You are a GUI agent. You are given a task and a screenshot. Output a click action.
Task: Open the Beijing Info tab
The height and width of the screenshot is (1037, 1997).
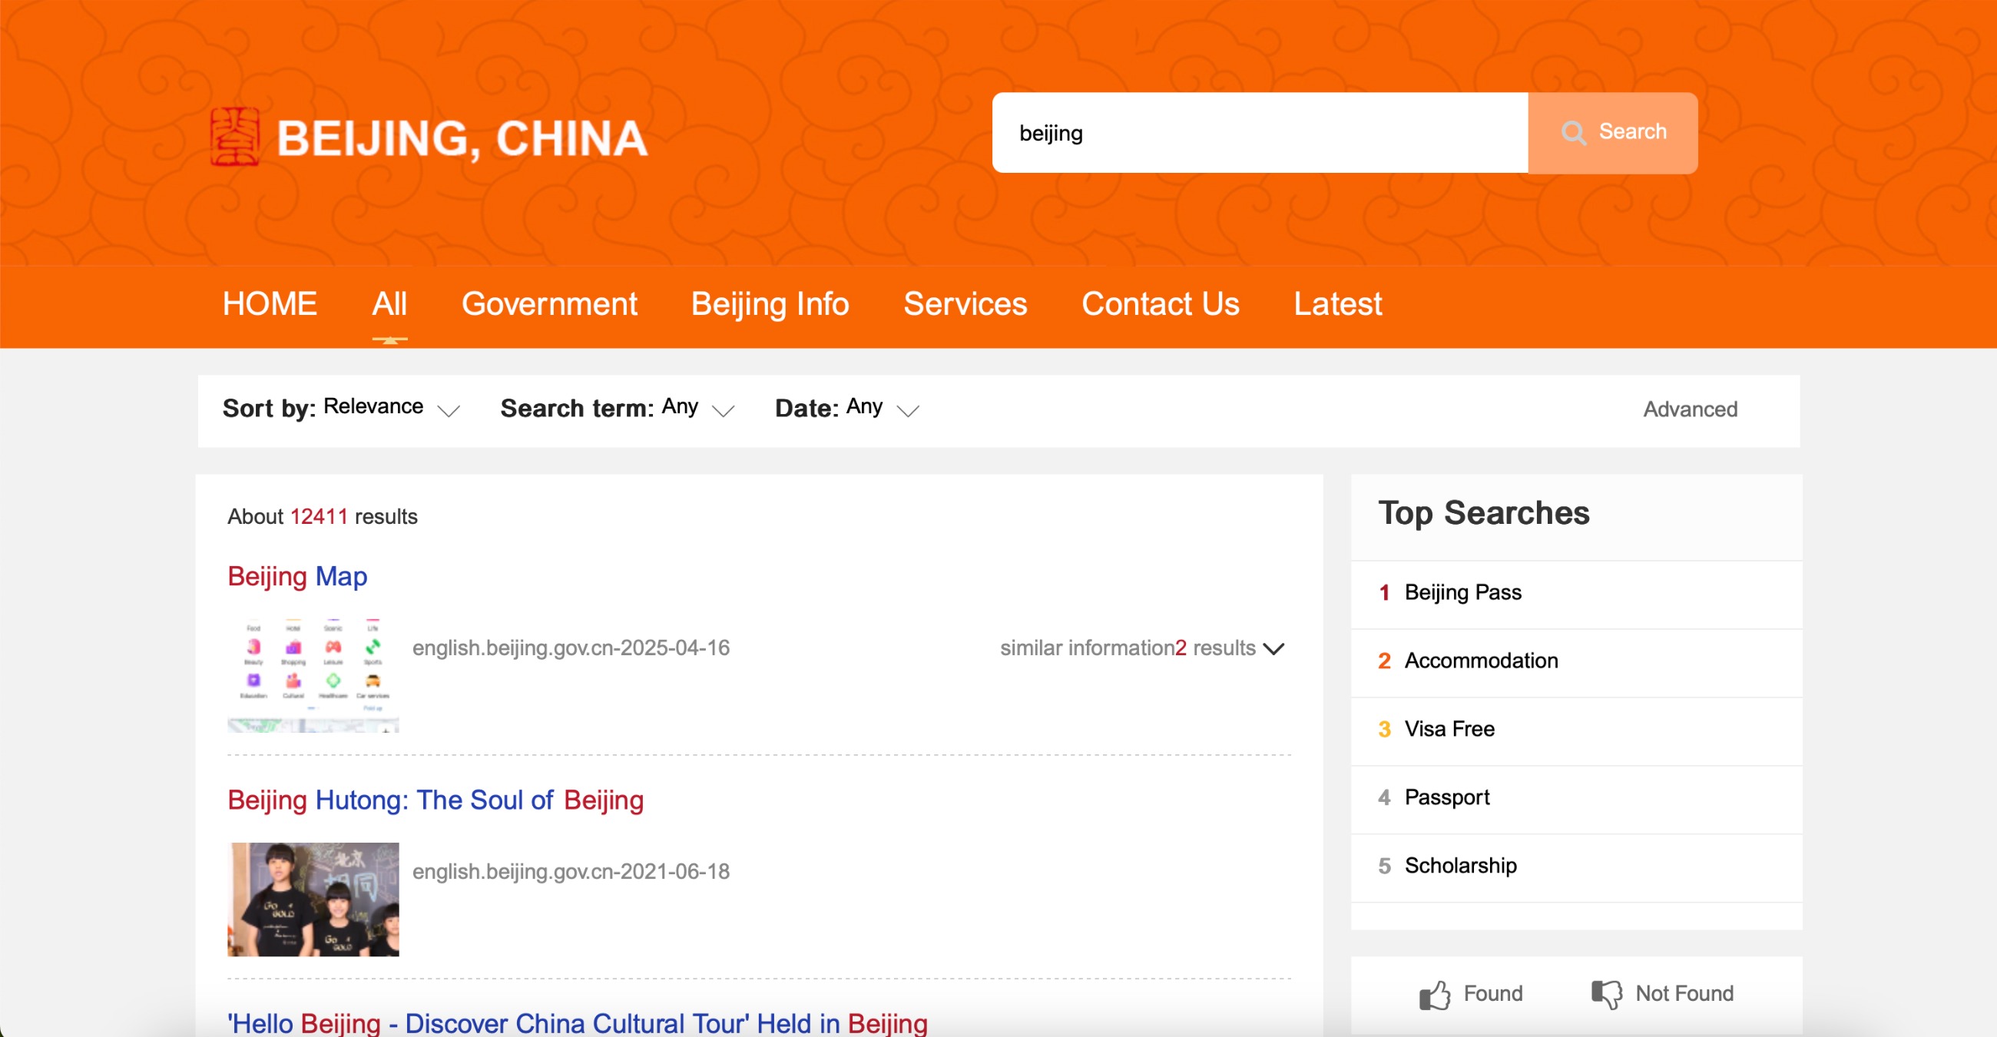(x=770, y=304)
